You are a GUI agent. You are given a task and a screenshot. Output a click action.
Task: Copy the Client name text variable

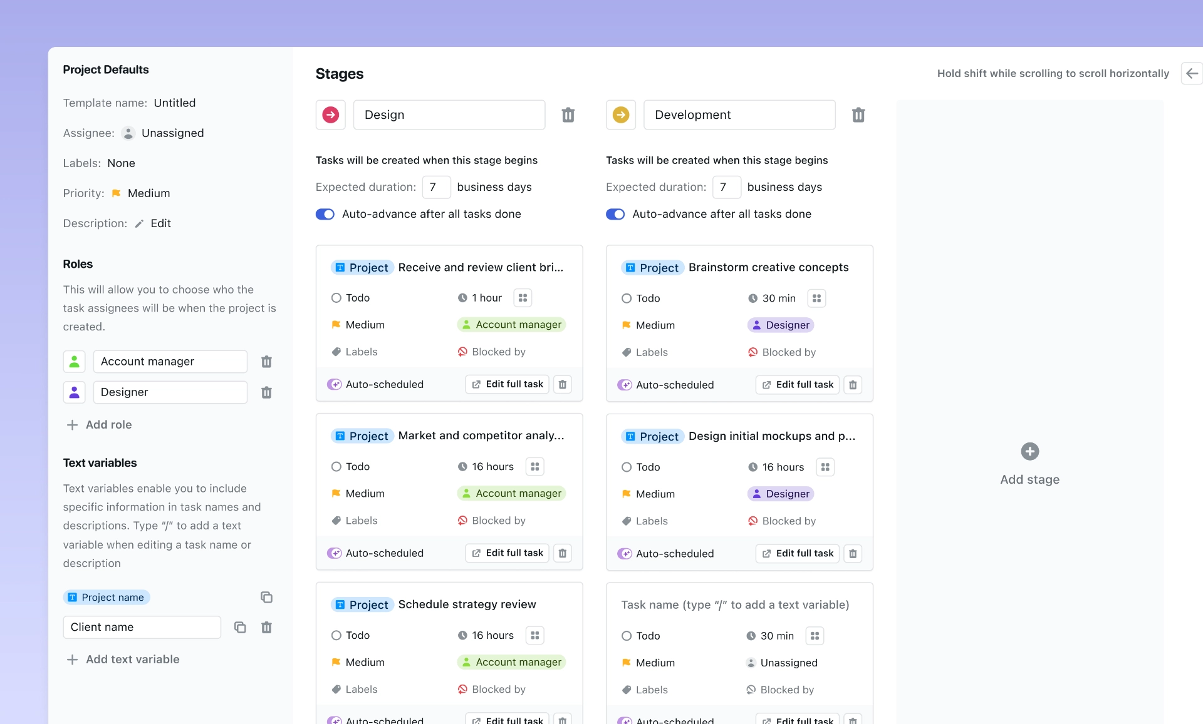point(240,627)
